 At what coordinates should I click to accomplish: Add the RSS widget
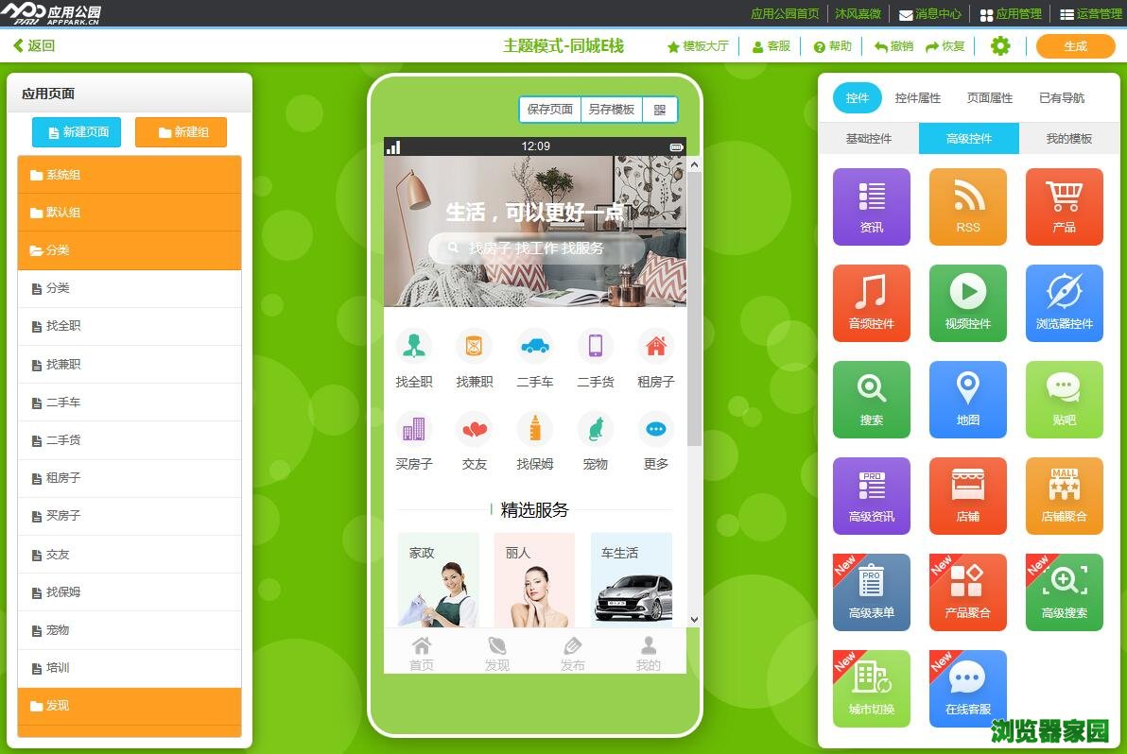tap(967, 207)
